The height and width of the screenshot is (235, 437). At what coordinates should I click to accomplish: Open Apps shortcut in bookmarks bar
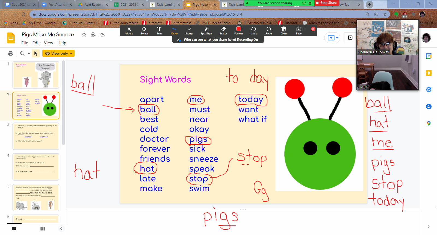coord(11,23)
